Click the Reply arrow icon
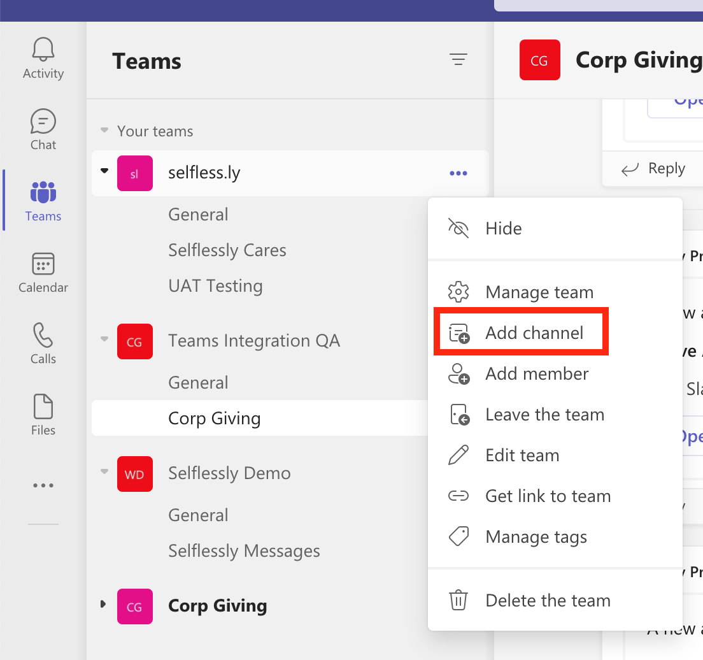Screen dimensions: 703x660 tap(630, 169)
